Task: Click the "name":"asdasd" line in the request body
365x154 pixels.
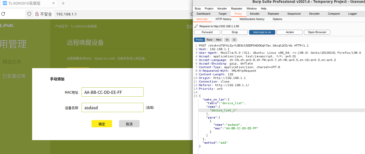Action: click(x=228, y=125)
